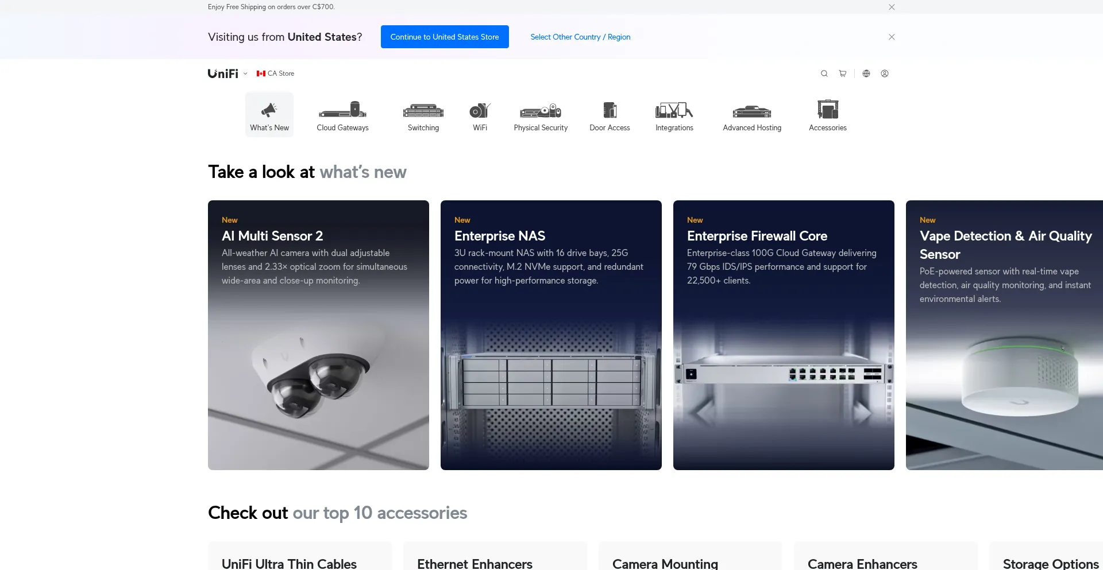
Task: Expand the UniFi brand dropdown chevron
Action: 245,73
